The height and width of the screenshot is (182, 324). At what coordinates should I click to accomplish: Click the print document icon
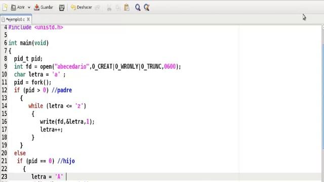click(x=62, y=8)
